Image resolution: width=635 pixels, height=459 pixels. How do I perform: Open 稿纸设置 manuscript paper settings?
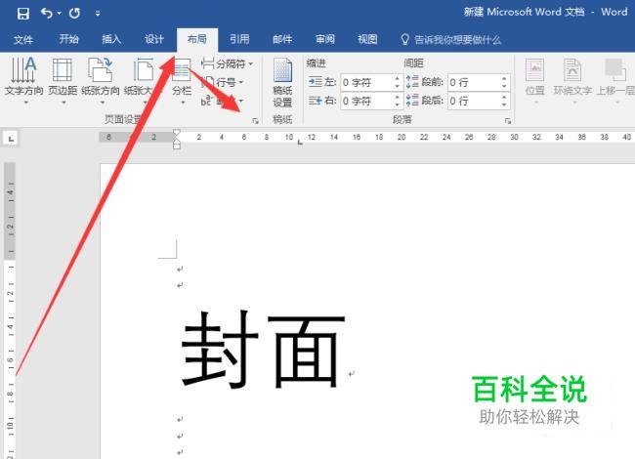coord(282,83)
